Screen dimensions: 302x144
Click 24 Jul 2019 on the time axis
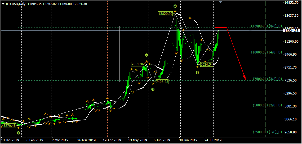tap(213, 140)
